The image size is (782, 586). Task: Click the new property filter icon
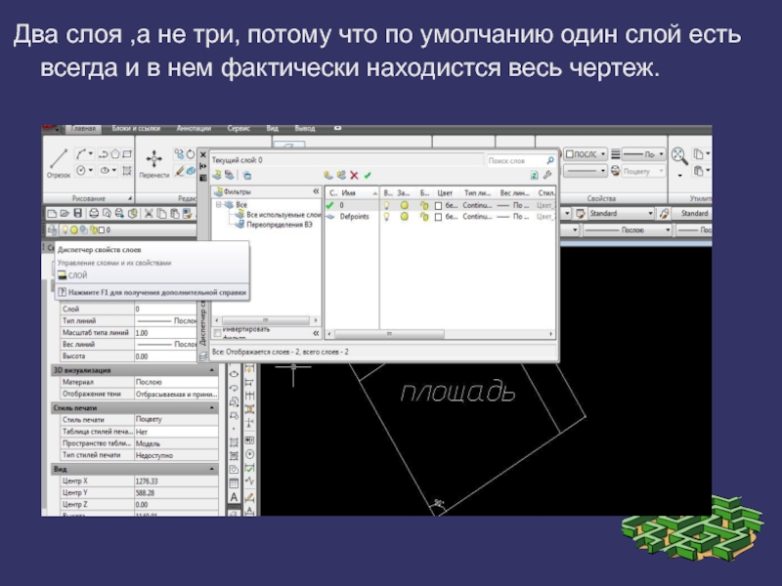pyautogui.click(x=217, y=175)
